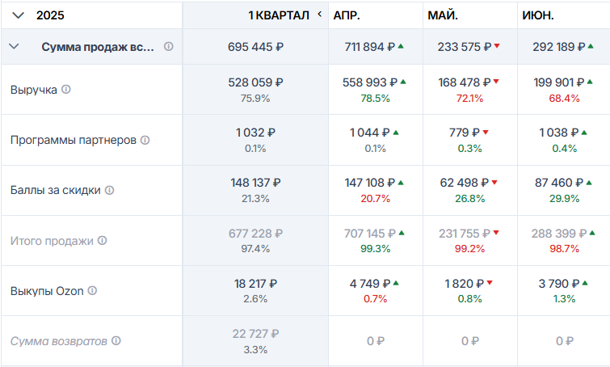This screenshot has width=610, height=367.
Task: Open info icon next to Итого продажи
Action: 102,241
